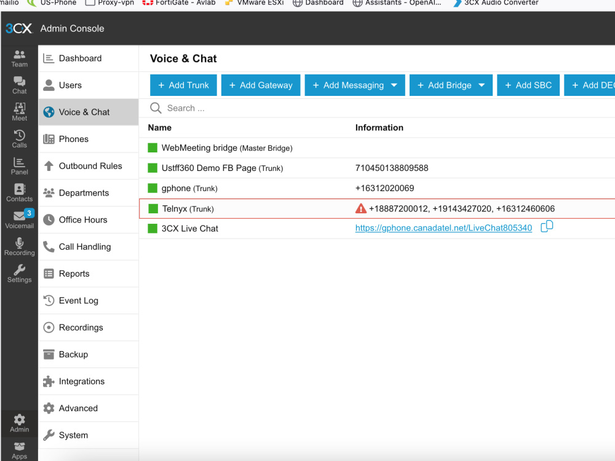The width and height of the screenshot is (615, 461).
Task: Click the number +16312020069
Action: point(384,188)
